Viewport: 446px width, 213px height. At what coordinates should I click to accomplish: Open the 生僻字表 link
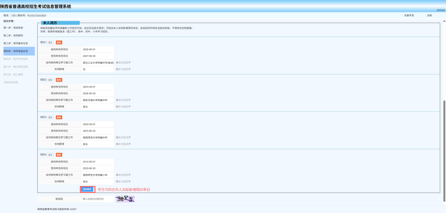tap(409, 15)
